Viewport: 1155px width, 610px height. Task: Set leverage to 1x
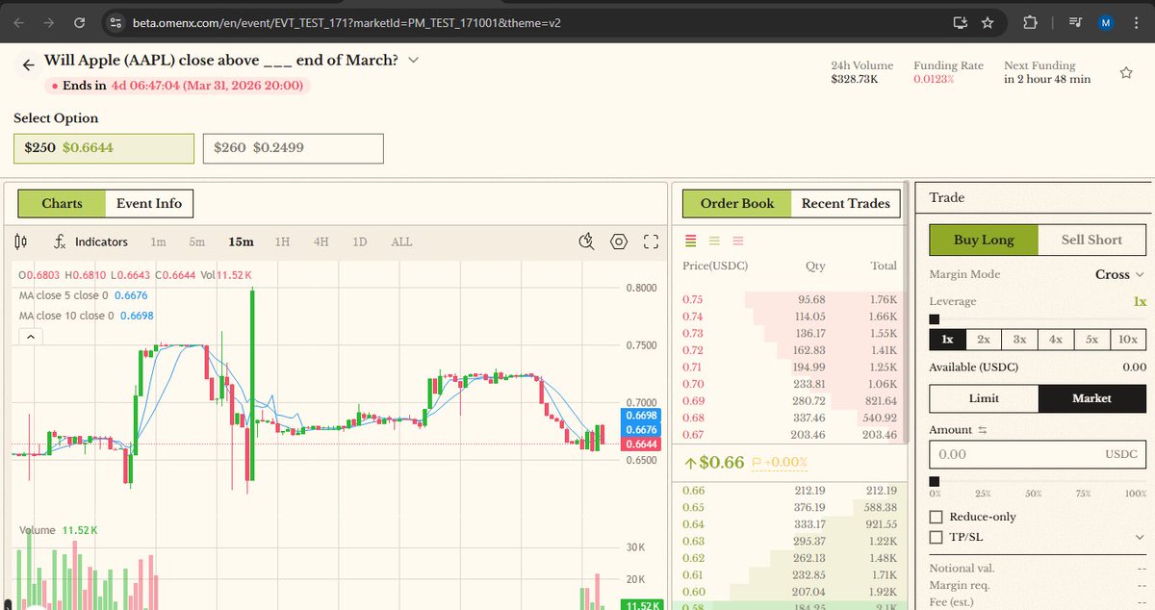[947, 340]
